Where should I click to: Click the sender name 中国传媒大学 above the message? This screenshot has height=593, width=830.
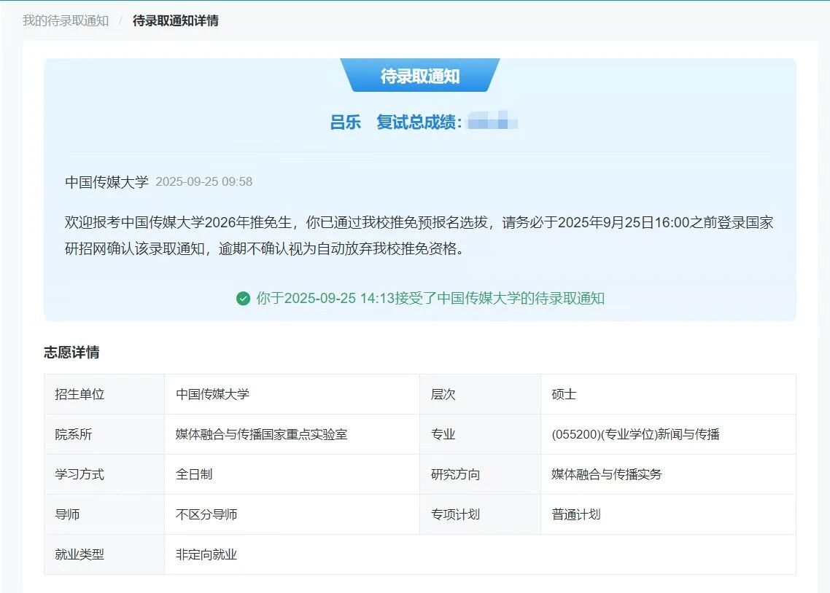[x=106, y=182]
